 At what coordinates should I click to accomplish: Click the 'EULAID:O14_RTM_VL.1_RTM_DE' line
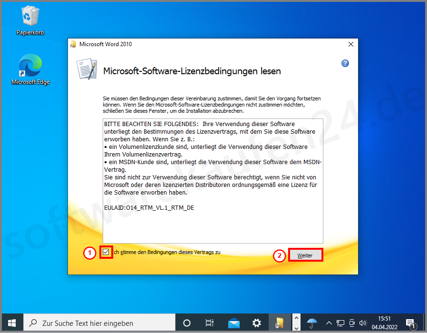click(x=149, y=207)
